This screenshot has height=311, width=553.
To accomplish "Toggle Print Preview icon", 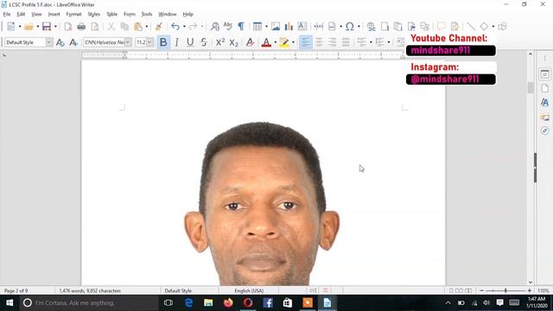I will click(95, 27).
